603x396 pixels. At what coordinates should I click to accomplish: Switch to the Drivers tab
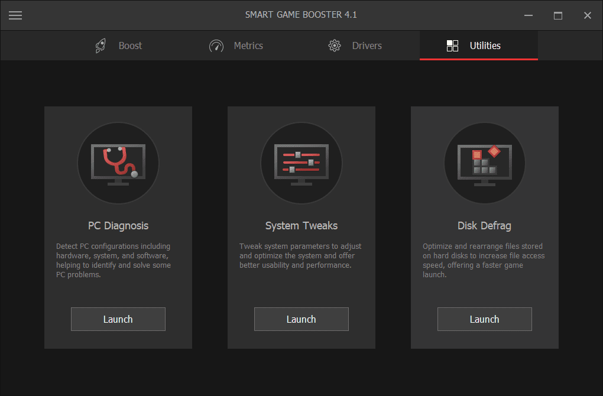355,46
